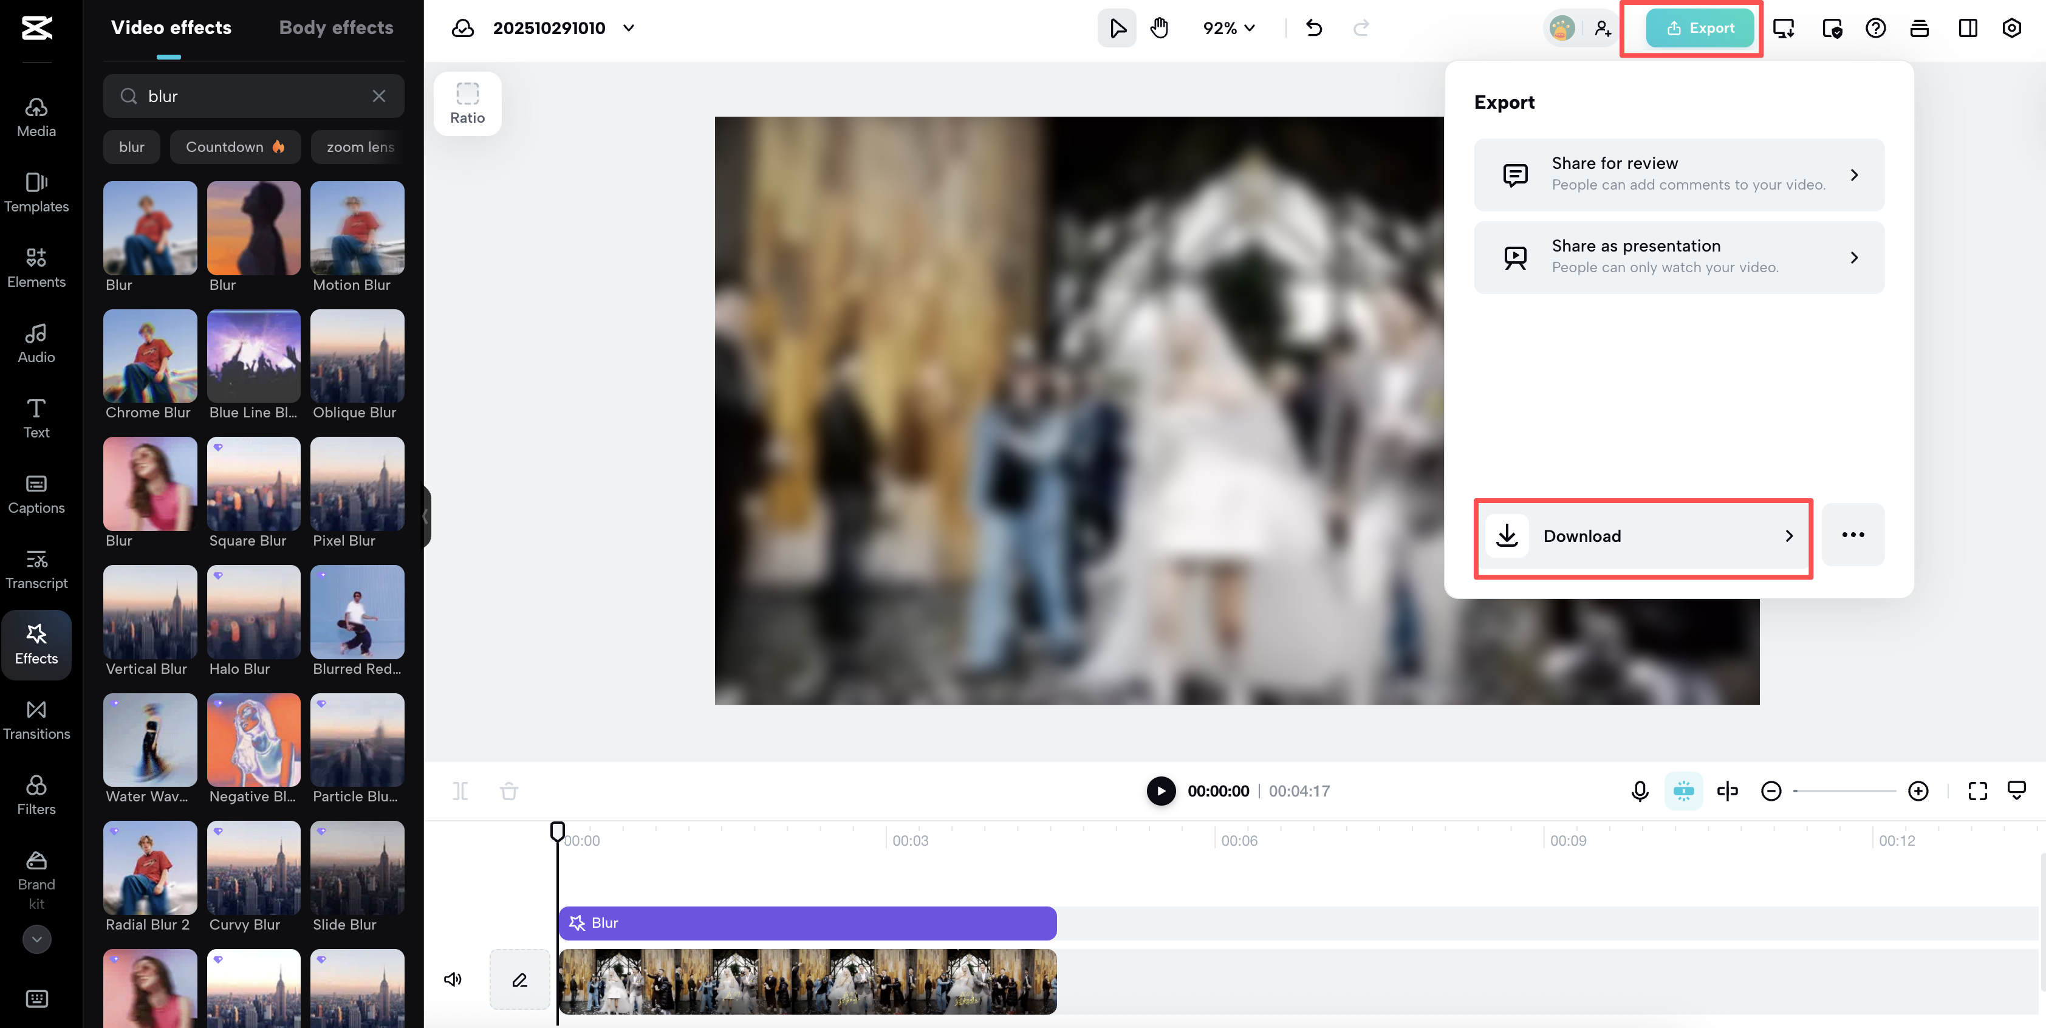This screenshot has width=2046, height=1028.
Task: Select the Countdown search suggestion chip
Action: click(x=235, y=146)
